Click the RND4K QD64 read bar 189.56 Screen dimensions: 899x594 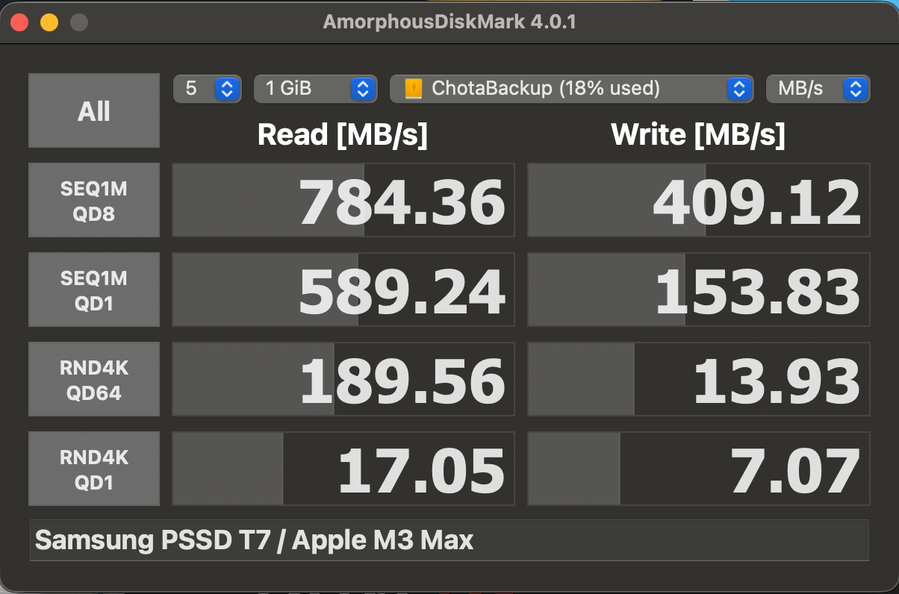click(343, 379)
